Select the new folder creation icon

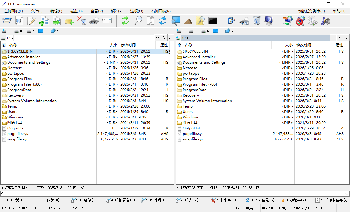click(69, 21)
